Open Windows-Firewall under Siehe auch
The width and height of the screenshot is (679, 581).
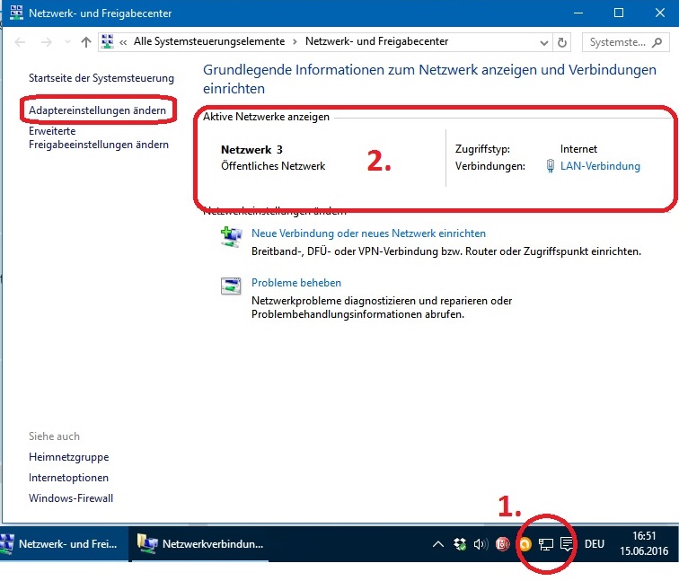(x=71, y=498)
